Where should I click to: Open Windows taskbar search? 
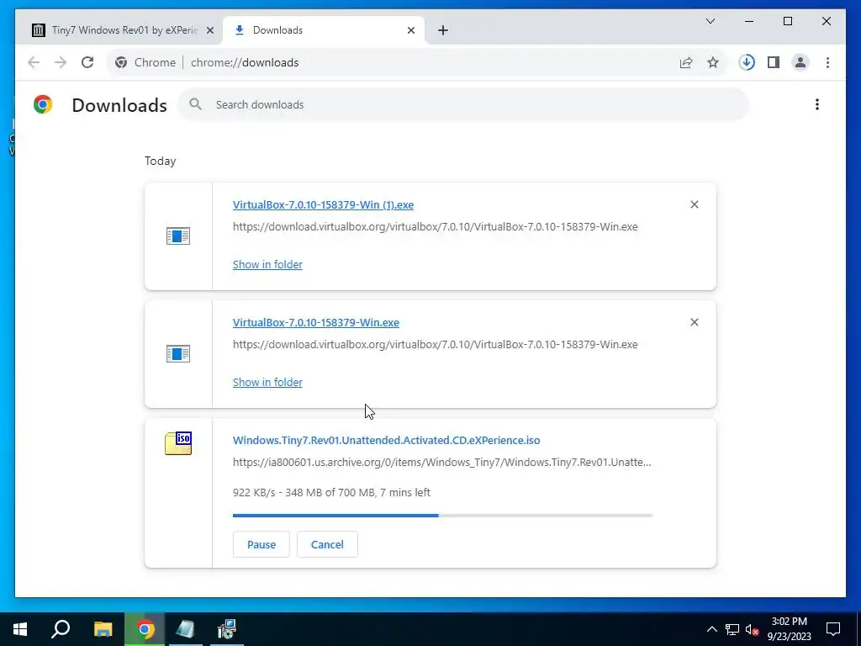61,629
